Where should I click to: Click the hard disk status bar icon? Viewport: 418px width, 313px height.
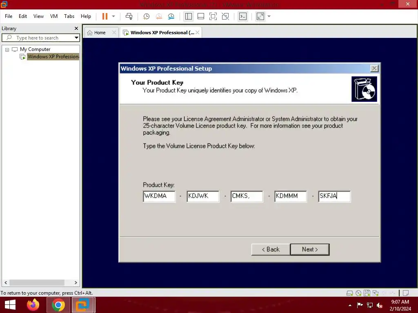coord(349,293)
